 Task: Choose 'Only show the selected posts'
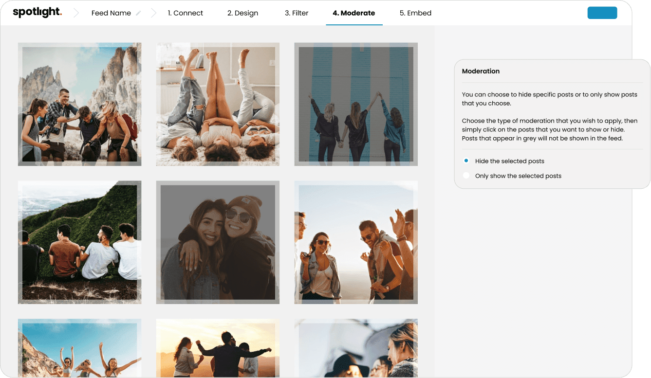pos(466,175)
